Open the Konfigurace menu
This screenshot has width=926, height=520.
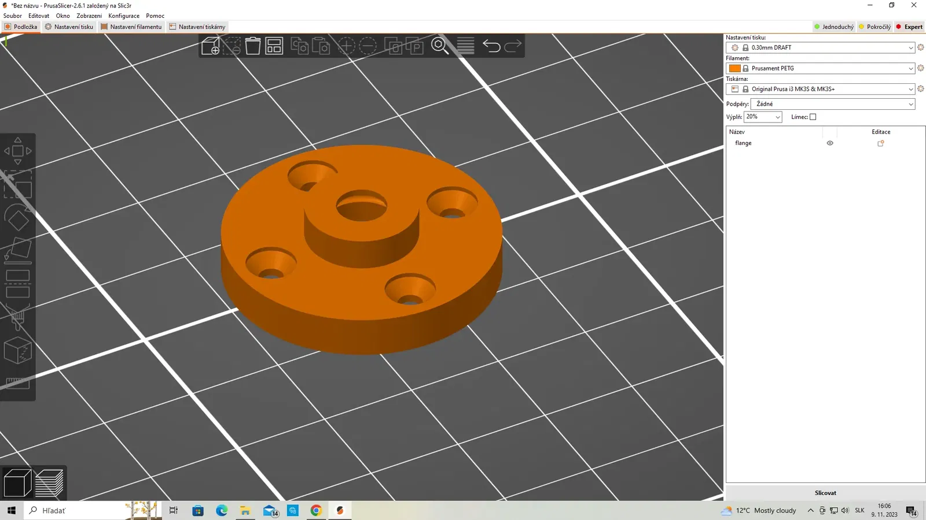coord(124,16)
